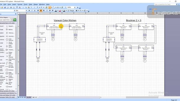The image size is (180, 101).
Task: Click the Redo arrow icon
Action: click(x=42, y=8)
